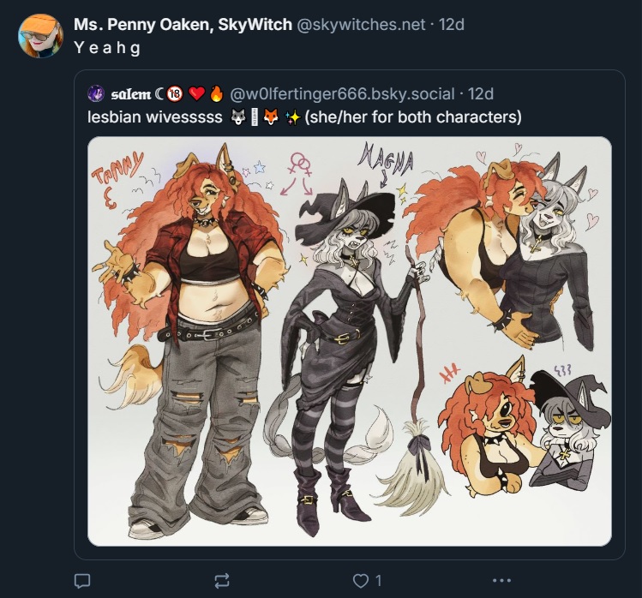
Task: Open salem's display name in quoted post
Action: tap(131, 94)
